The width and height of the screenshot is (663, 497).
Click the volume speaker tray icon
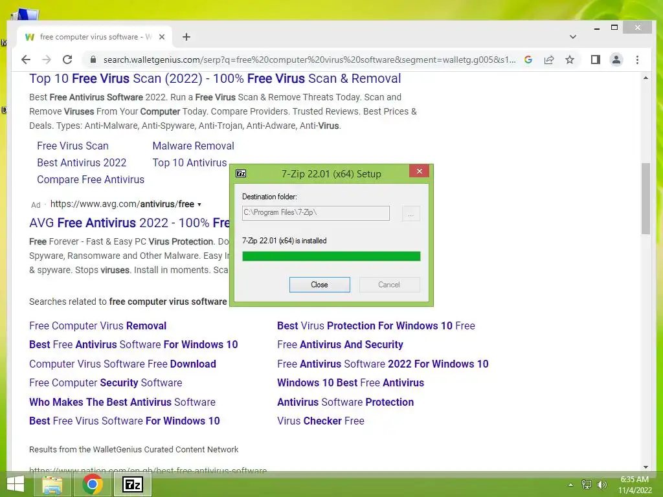point(601,485)
